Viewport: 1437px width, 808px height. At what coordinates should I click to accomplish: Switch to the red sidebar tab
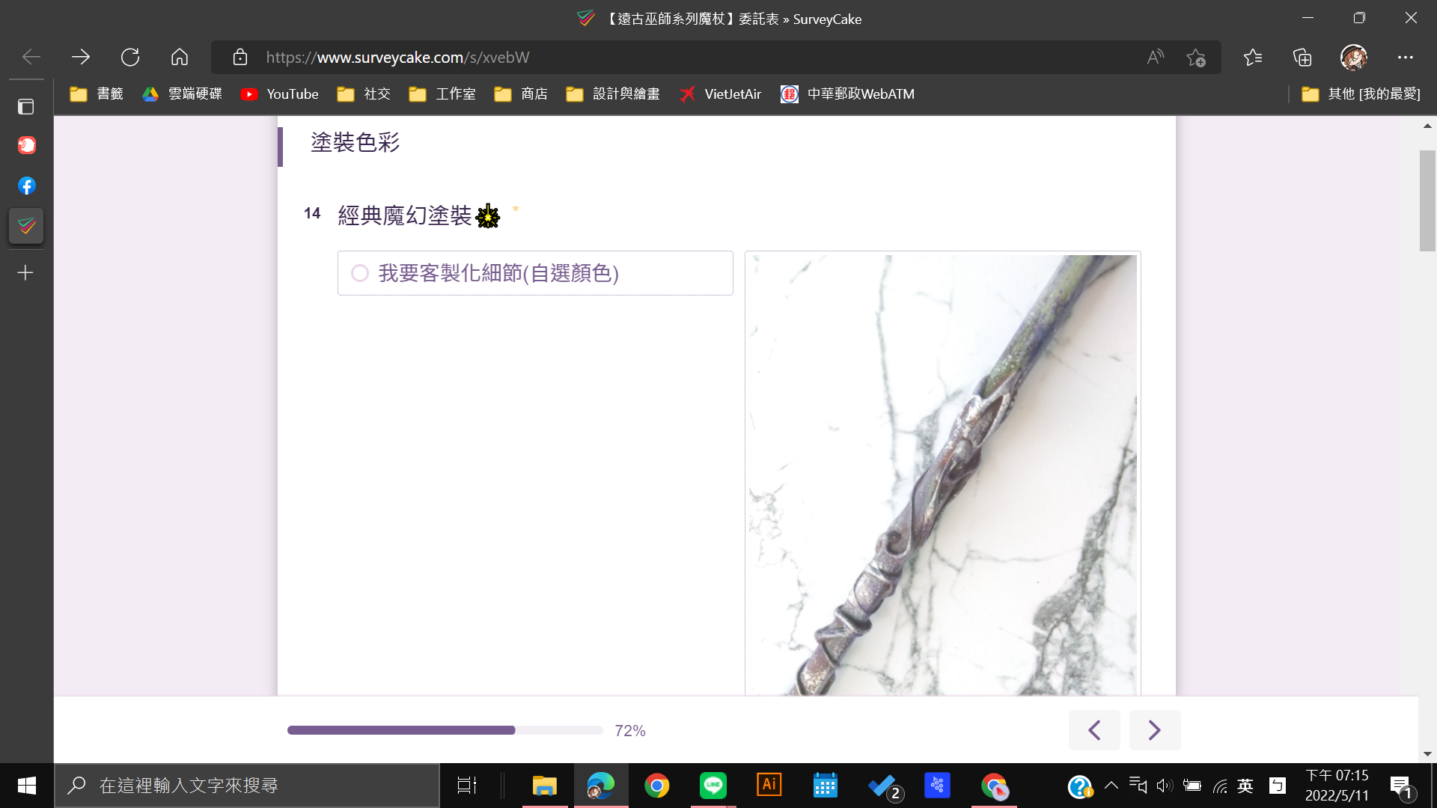click(26, 145)
